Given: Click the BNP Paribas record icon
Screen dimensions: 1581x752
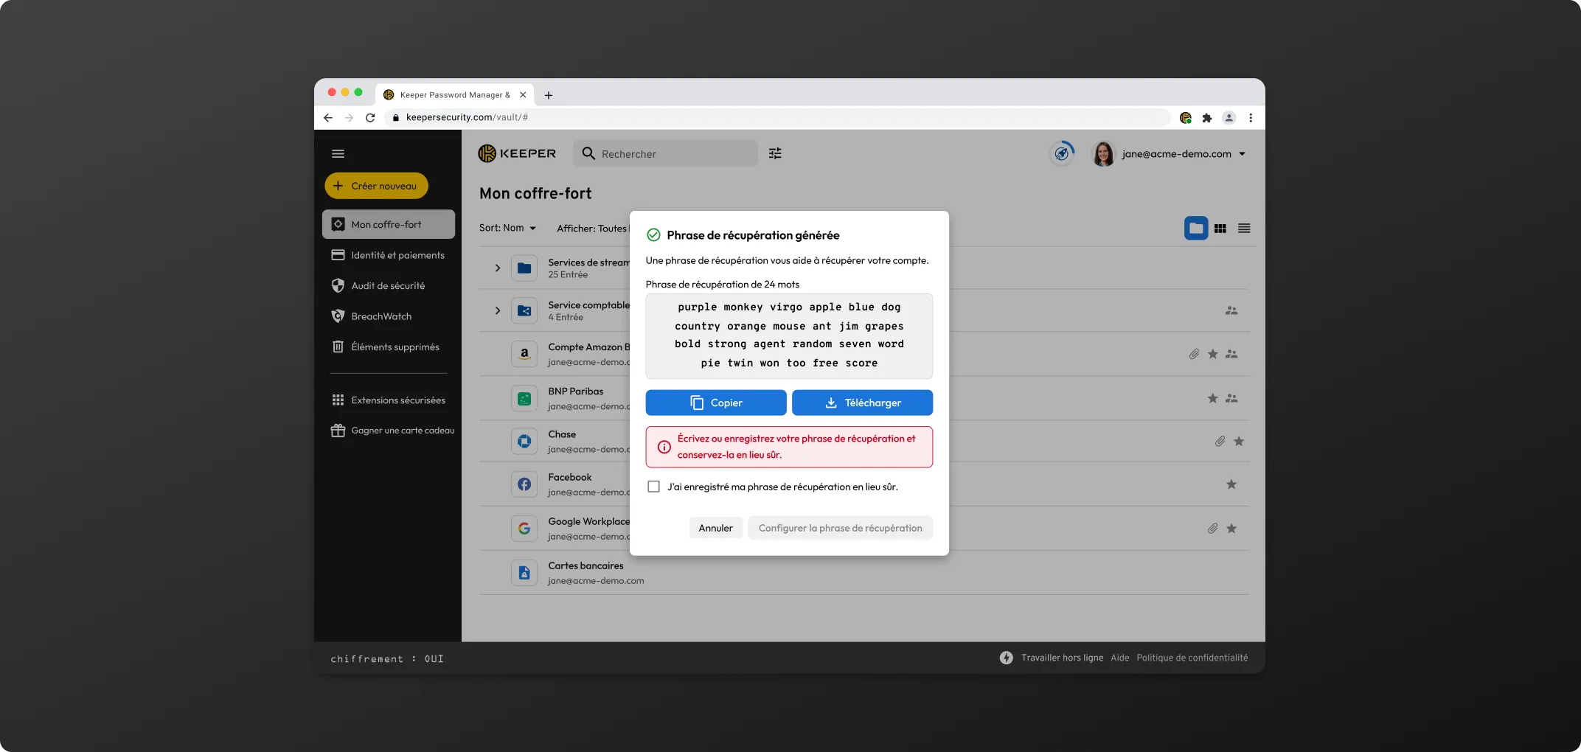Looking at the screenshot, I should 524,398.
